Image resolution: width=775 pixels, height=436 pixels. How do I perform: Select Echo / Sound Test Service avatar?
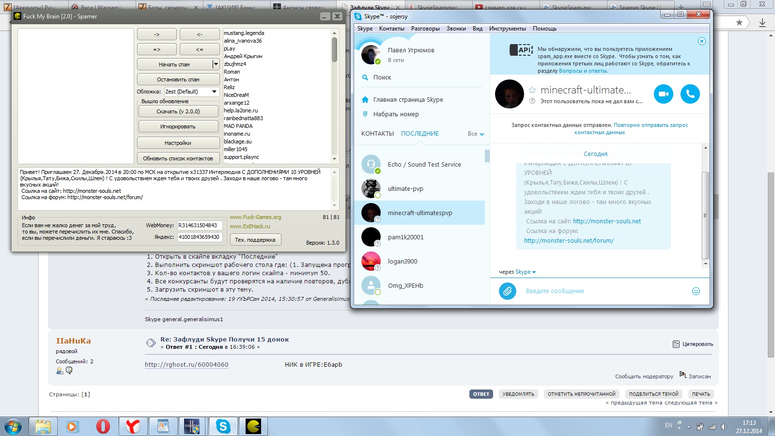(x=371, y=164)
